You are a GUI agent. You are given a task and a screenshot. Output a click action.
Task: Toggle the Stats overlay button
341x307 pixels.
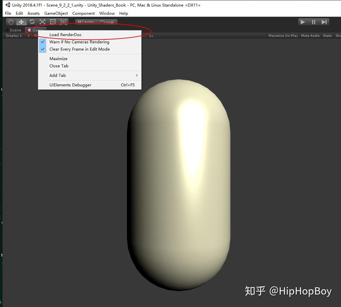point(327,35)
